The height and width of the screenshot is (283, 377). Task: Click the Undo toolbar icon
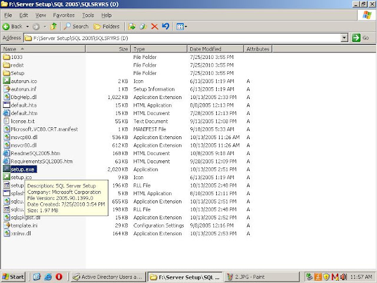coord(166,26)
